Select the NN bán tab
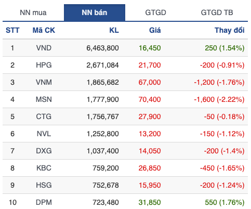The width and height of the screenshot is (251, 209). pos(95,12)
